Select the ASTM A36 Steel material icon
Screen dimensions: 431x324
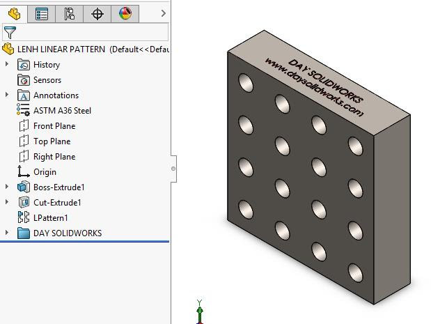pyautogui.click(x=23, y=110)
